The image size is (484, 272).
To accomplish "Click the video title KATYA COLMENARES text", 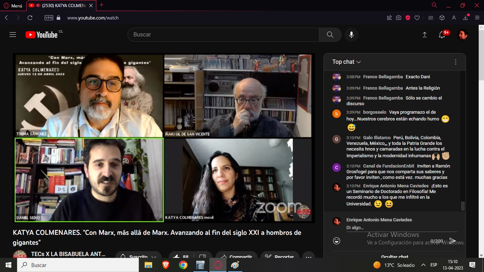I will tap(157, 238).
